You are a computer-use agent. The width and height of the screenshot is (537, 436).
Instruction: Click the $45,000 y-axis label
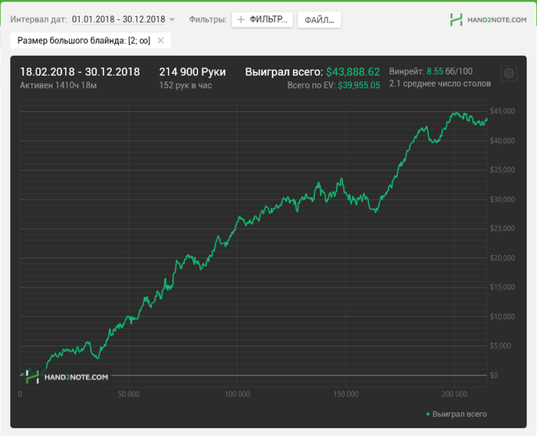point(502,111)
